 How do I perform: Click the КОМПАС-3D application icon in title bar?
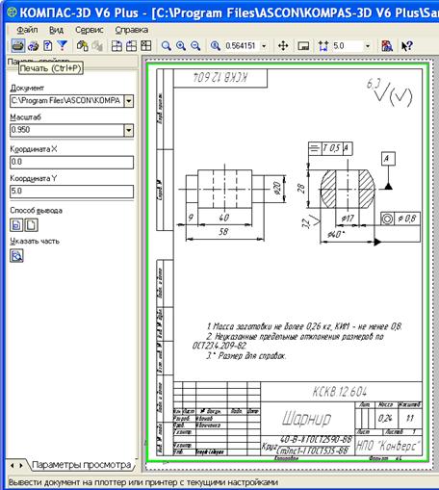click(x=13, y=13)
